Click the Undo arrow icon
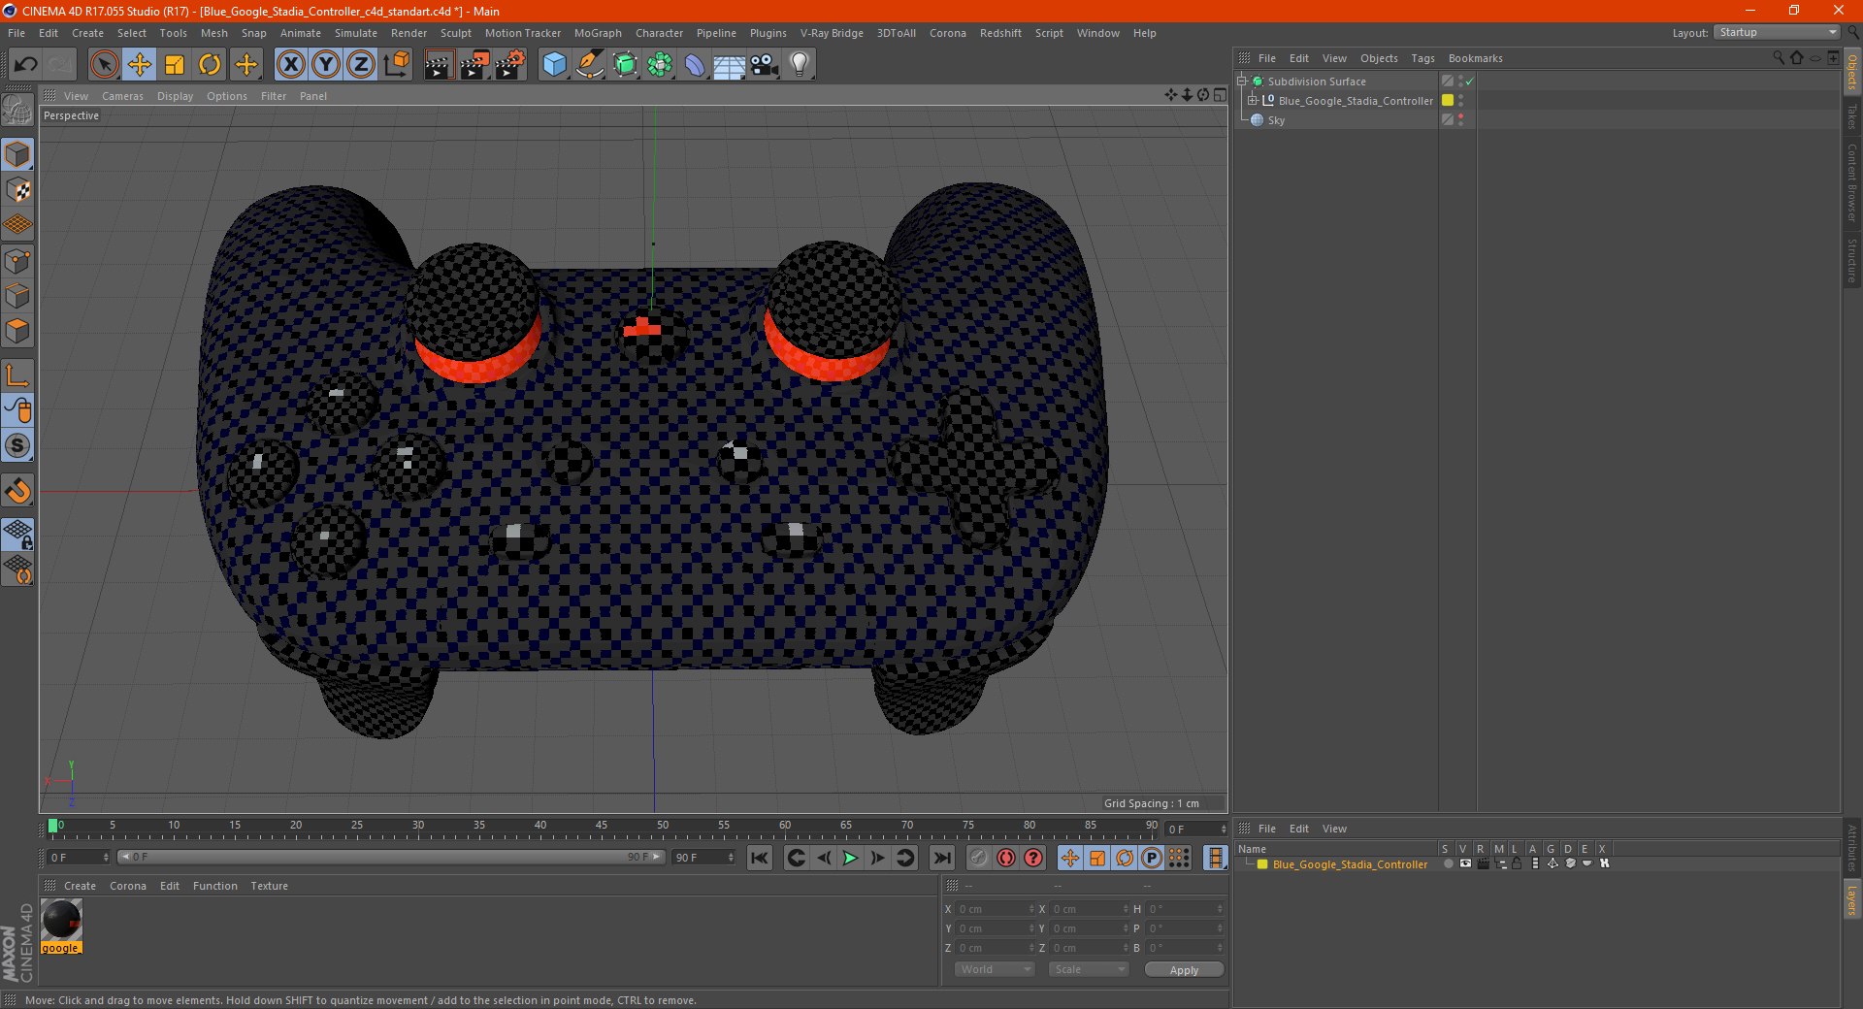 point(26,65)
